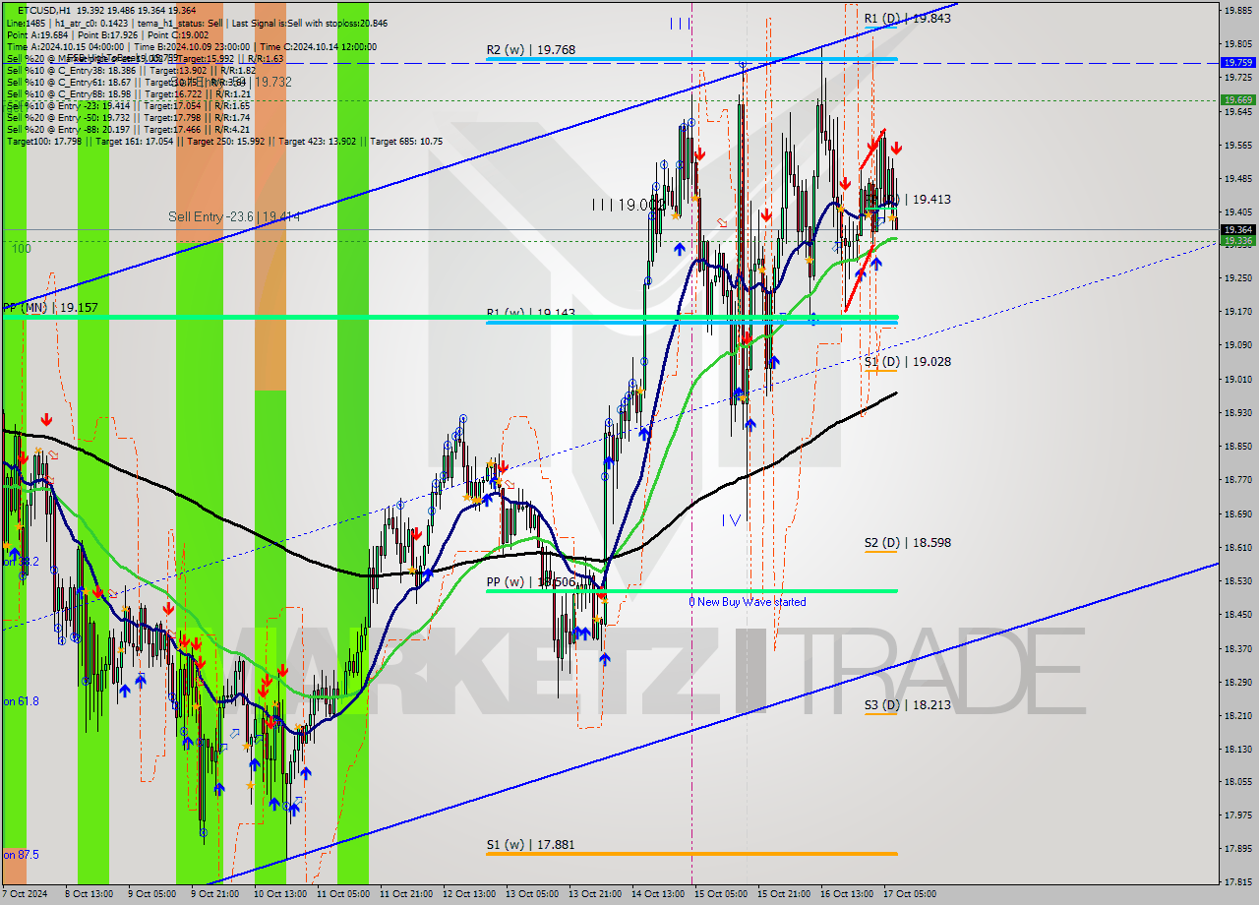The width and height of the screenshot is (1259, 905).
Task: Click the 17.815 price axis value
Action: point(1237,882)
